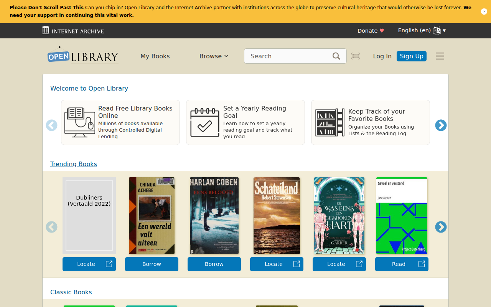The image size is (491, 307).
Task: Click the Welcome to Open Library heading link
Action: click(89, 88)
